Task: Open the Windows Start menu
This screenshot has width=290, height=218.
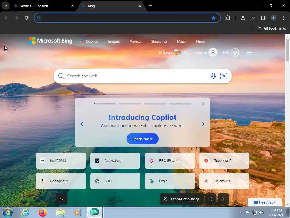Action: (8, 212)
